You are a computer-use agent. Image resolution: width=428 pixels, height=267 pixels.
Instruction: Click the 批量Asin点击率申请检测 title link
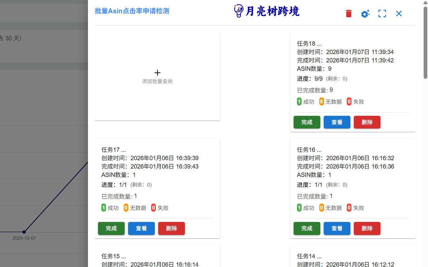pos(132,11)
